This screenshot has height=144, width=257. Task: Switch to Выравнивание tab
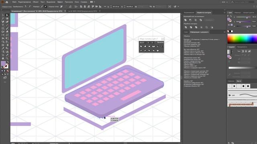[x=189, y=12]
